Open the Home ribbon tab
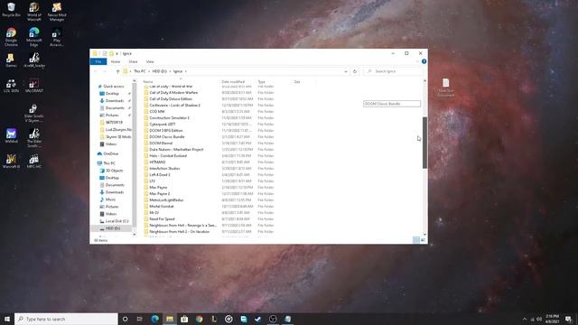This screenshot has height=325, width=578. tap(116, 61)
